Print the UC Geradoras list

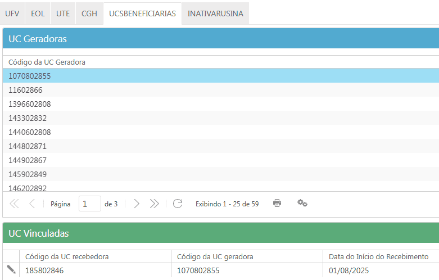(x=277, y=203)
